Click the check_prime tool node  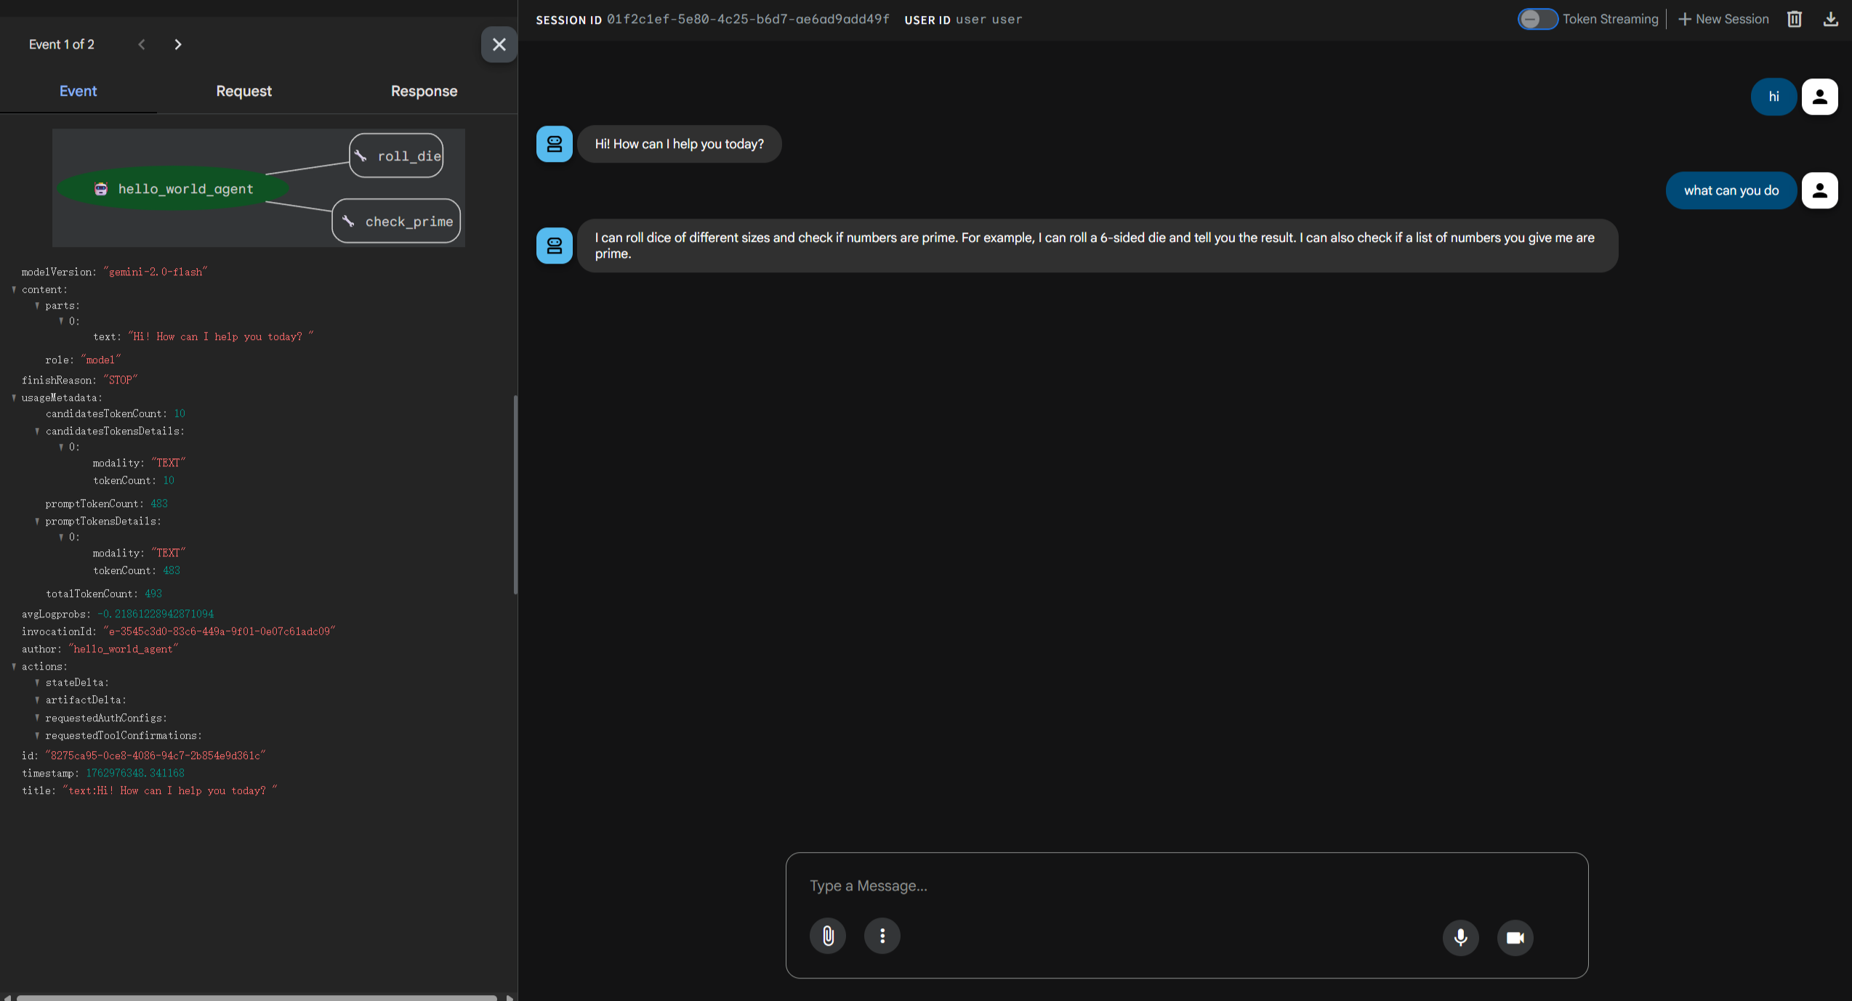pos(396,222)
